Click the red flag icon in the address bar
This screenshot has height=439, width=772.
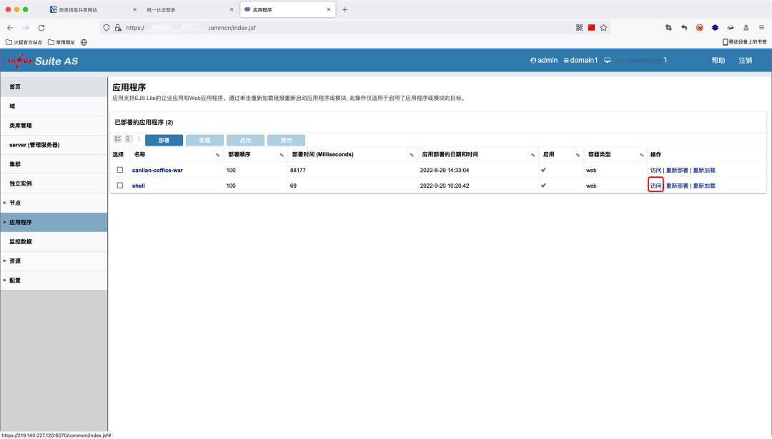(x=591, y=28)
